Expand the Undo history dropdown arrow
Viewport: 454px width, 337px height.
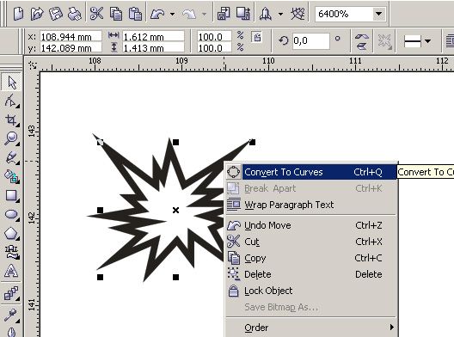point(172,14)
